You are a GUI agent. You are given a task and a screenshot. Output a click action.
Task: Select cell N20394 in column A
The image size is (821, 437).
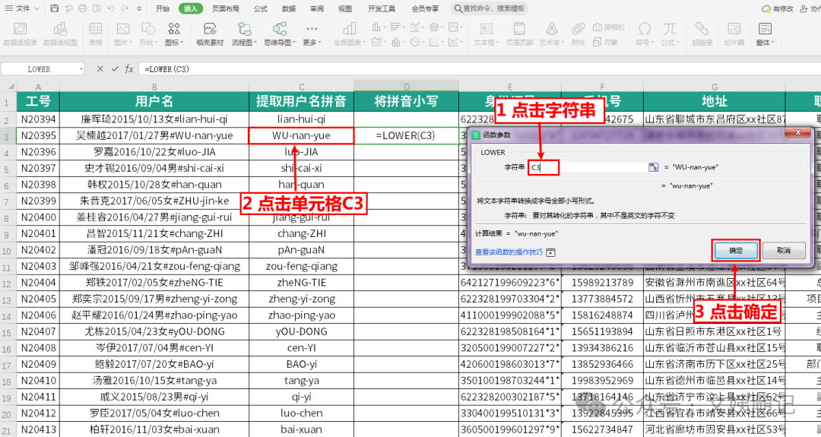38,119
